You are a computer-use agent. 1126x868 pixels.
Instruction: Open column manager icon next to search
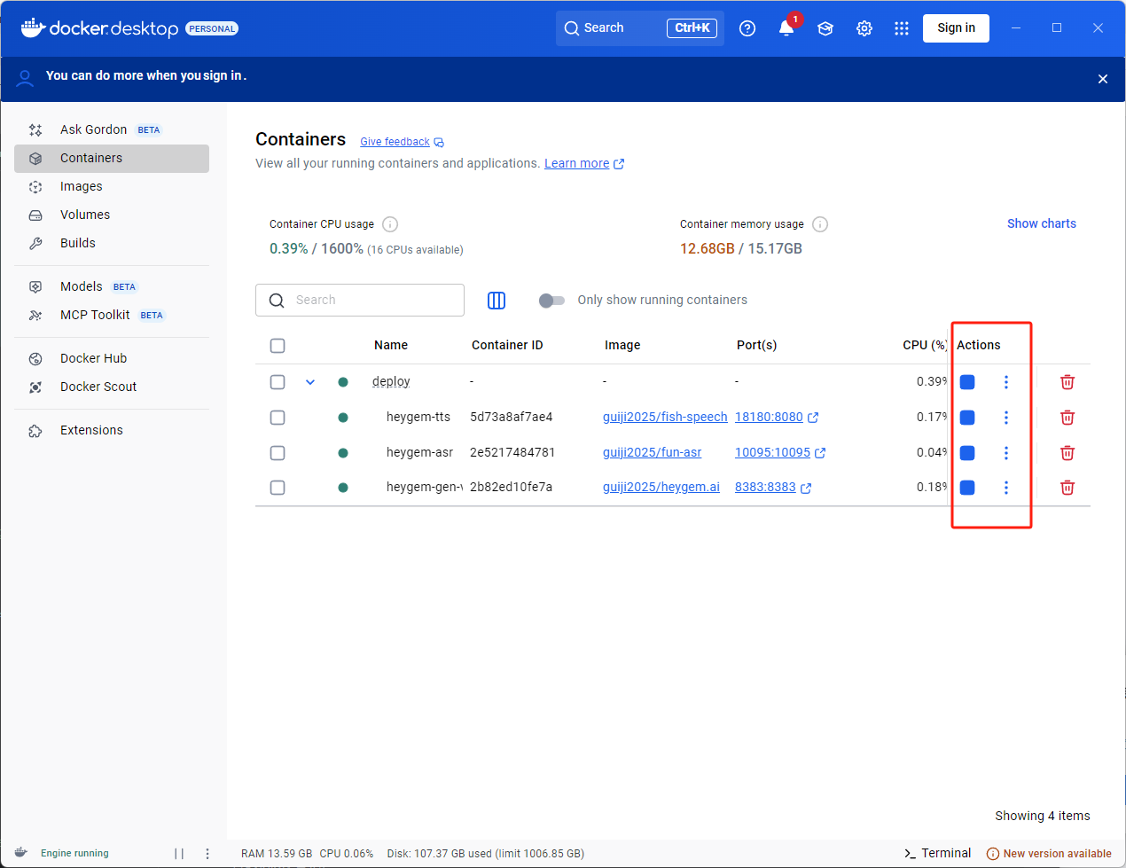[497, 301]
